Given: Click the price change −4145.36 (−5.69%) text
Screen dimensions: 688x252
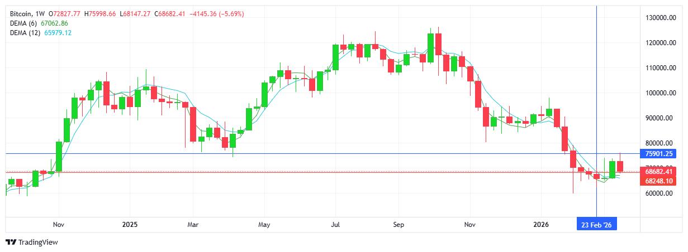Looking at the screenshot, I should pyautogui.click(x=216, y=13).
